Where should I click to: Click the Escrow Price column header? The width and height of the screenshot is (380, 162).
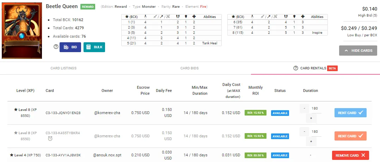[x=143, y=90]
